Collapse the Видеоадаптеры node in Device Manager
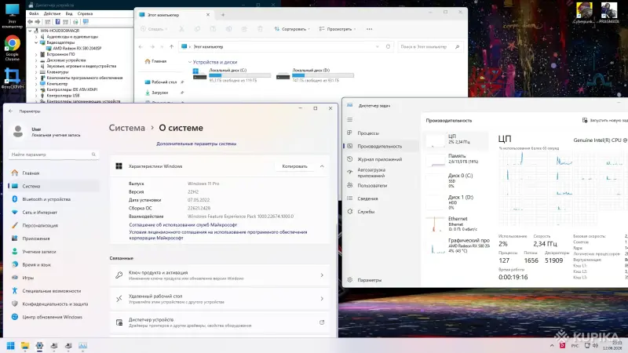Screen dimensions: 628x353 (x=36, y=42)
